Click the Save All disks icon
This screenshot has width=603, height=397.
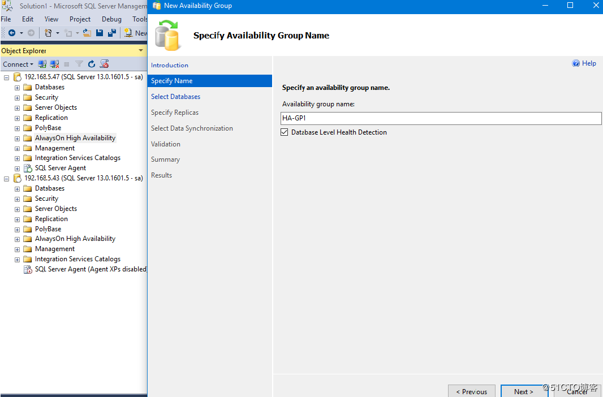click(112, 33)
